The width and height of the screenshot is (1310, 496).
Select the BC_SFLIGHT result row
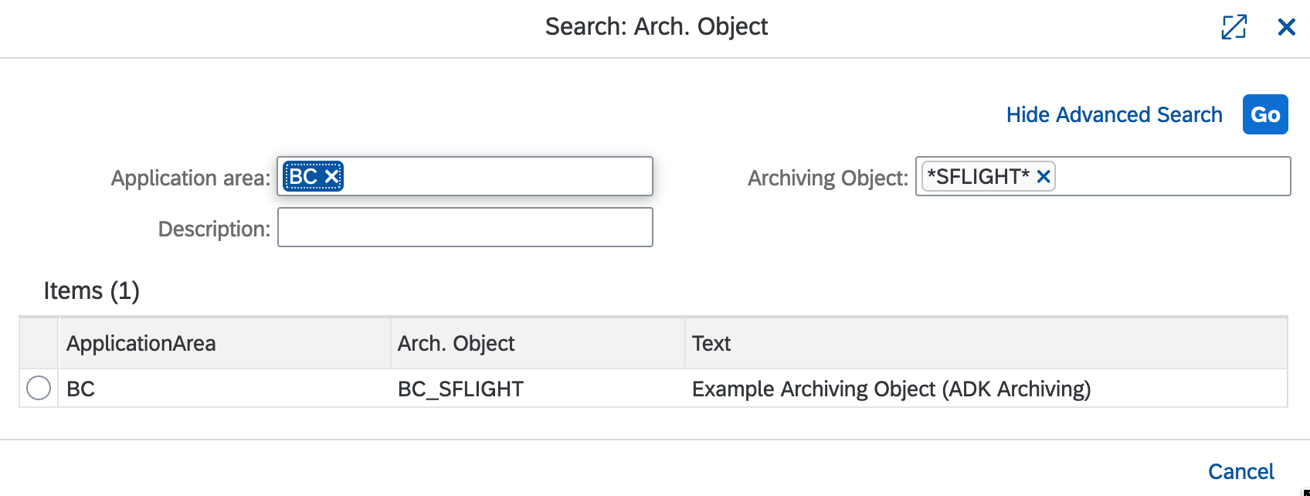541,389
